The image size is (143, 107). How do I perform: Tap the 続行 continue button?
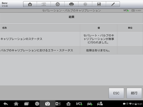click(134, 93)
